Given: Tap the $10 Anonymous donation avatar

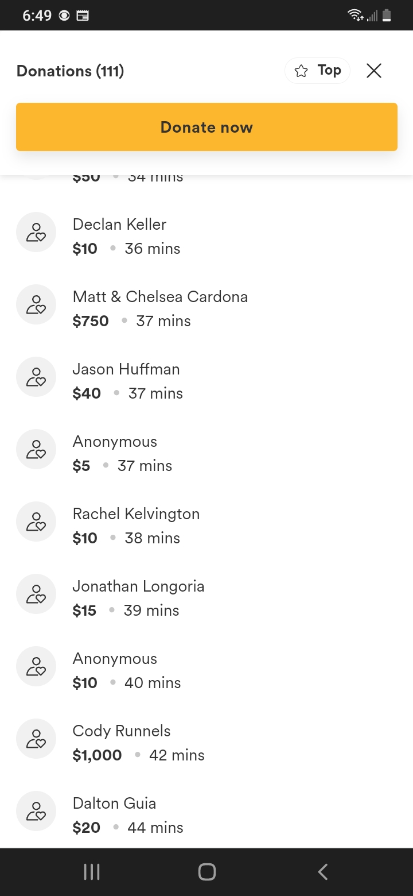Looking at the screenshot, I should click(x=36, y=666).
